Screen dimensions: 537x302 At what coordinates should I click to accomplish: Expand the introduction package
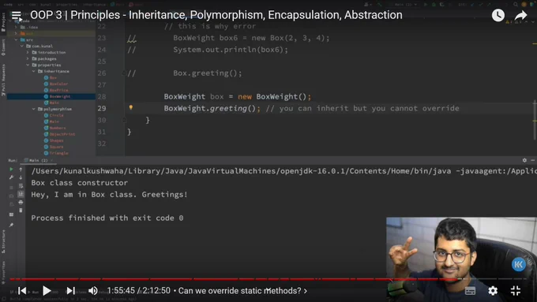coord(28,52)
